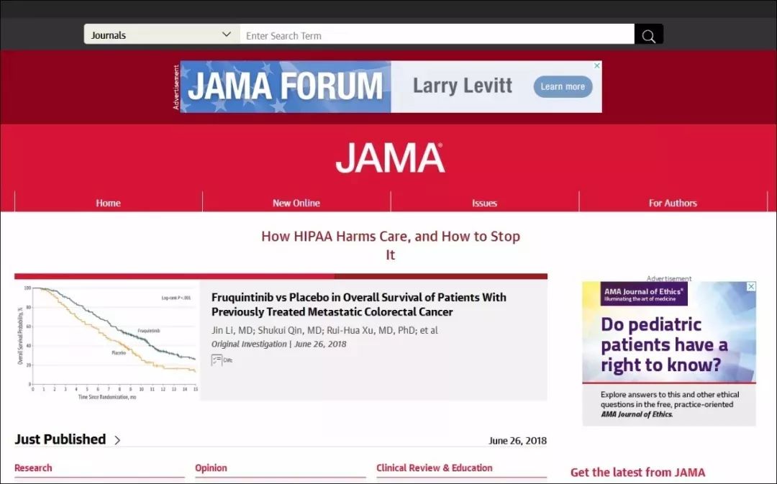Open the Issues tab
Screen dimensions: 777x484
[484, 203]
